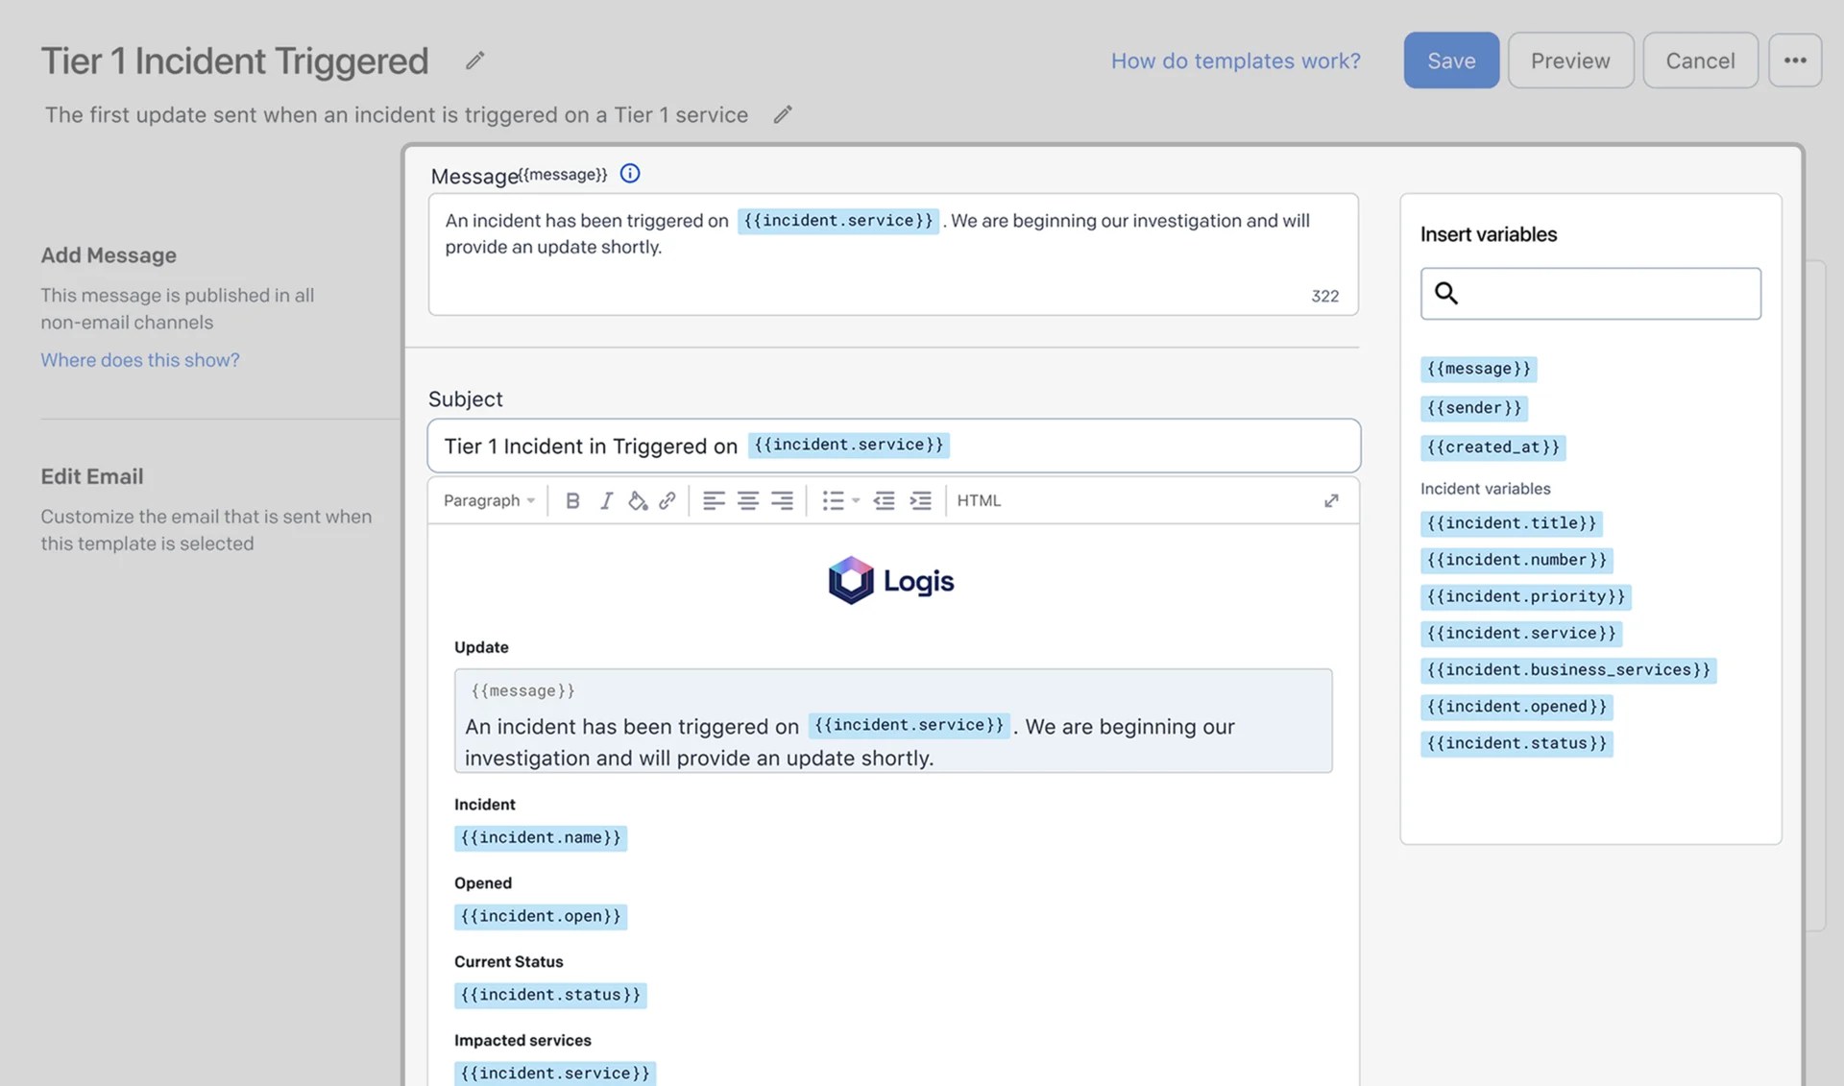Open the more options ellipsis menu
Viewport: 1844px width, 1086px height.
click(1795, 60)
